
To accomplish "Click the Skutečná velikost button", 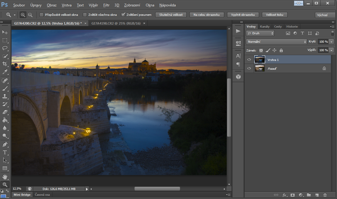I will pyautogui.click(x=171, y=15).
